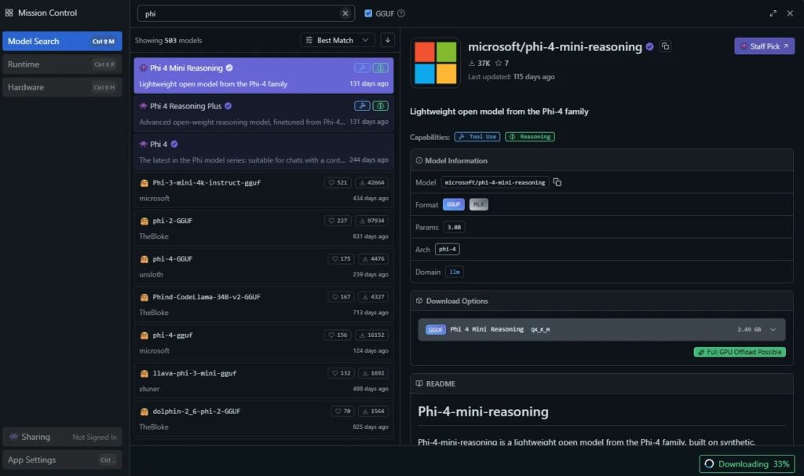Switch the format to MLX
804x476 pixels.
tap(478, 204)
